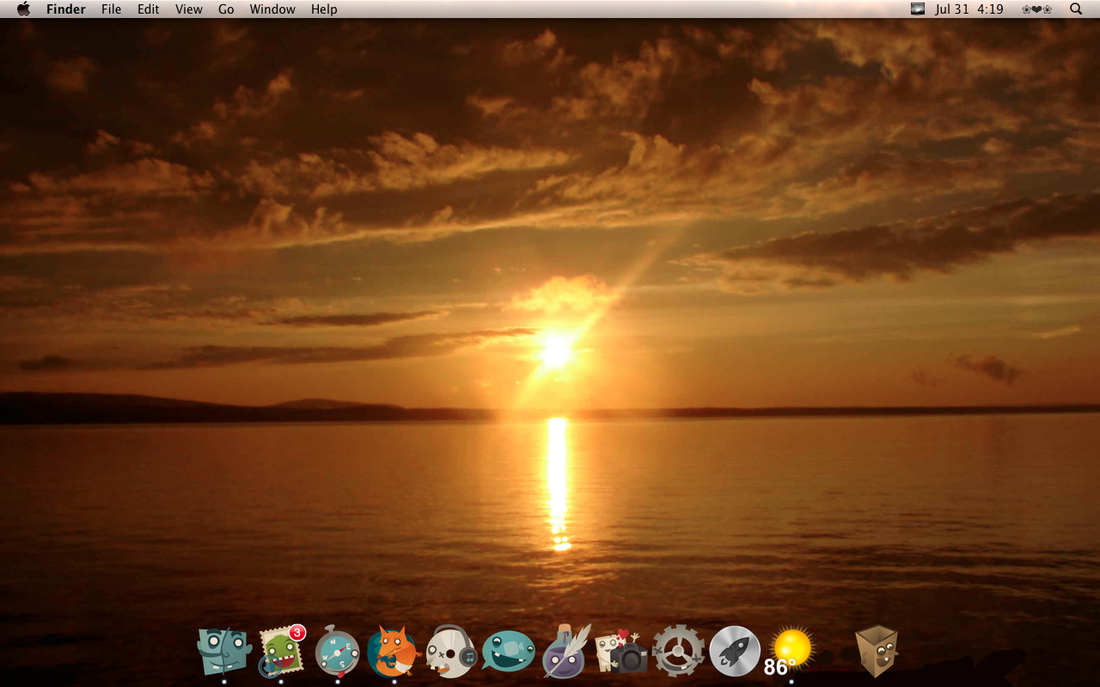Open the View menu

pyautogui.click(x=189, y=9)
